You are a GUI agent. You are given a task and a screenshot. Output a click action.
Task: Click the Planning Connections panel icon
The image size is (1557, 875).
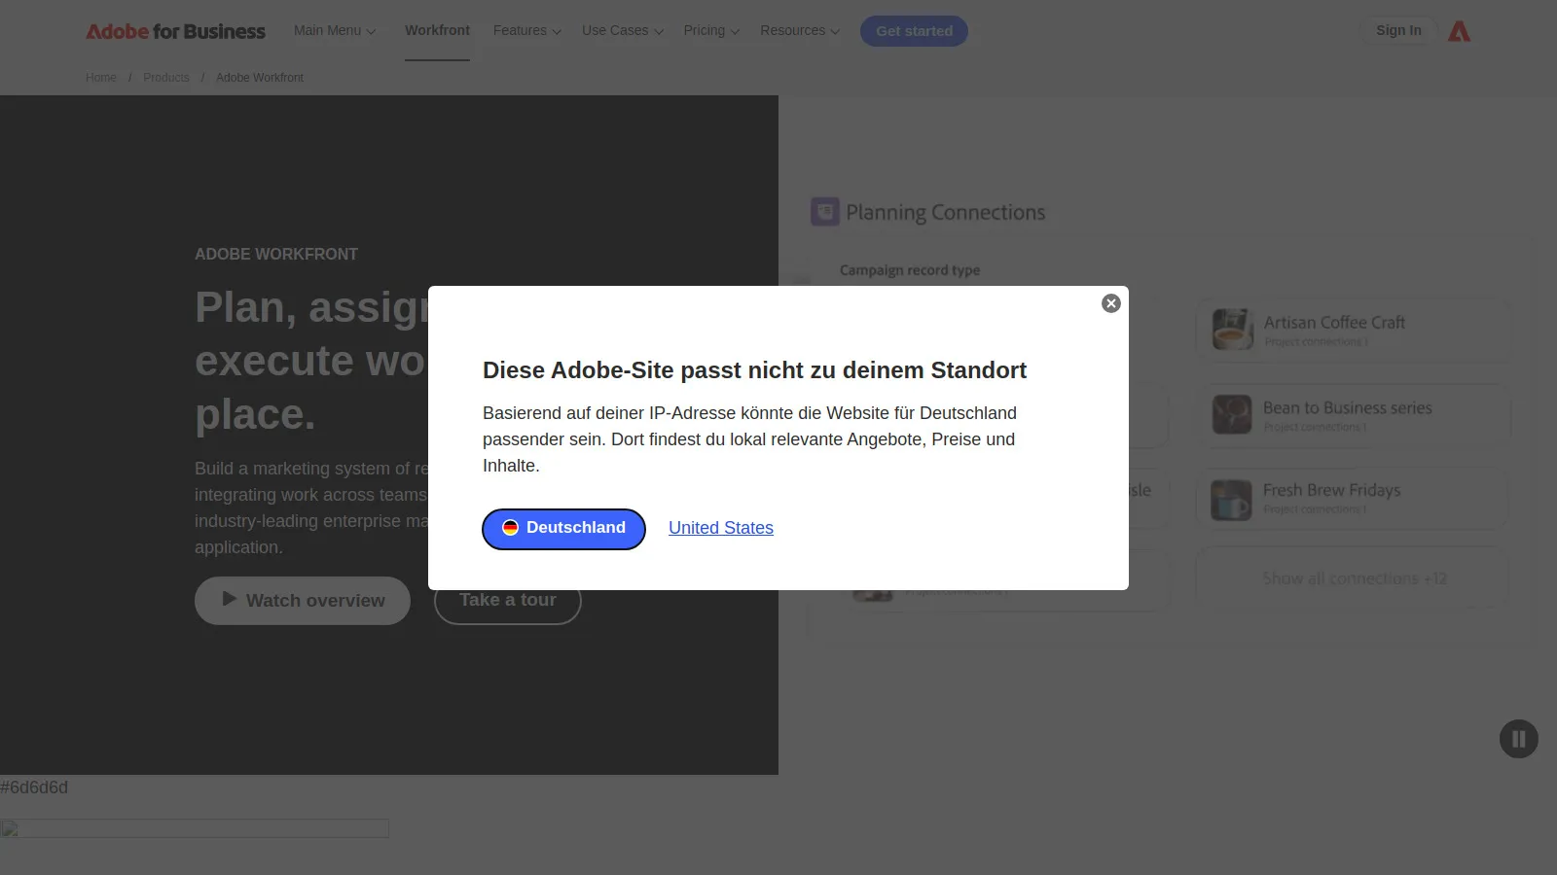pos(824,211)
